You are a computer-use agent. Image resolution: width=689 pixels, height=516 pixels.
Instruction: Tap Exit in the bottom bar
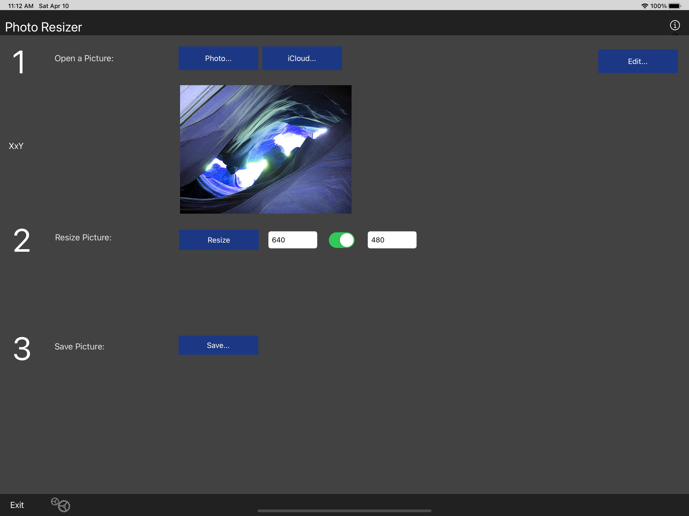coord(17,505)
